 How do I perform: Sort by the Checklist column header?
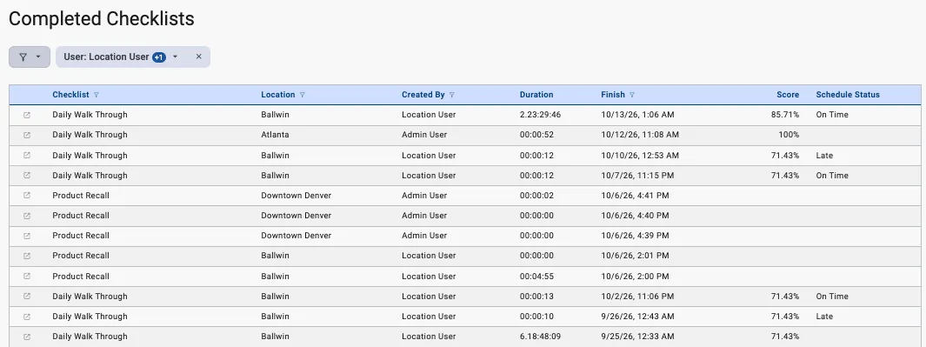click(x=71, y=95)
